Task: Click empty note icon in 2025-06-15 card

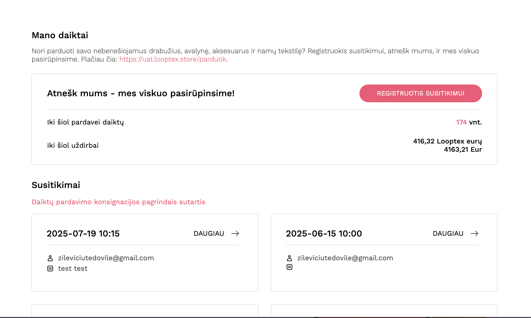Action: [289, 267]
